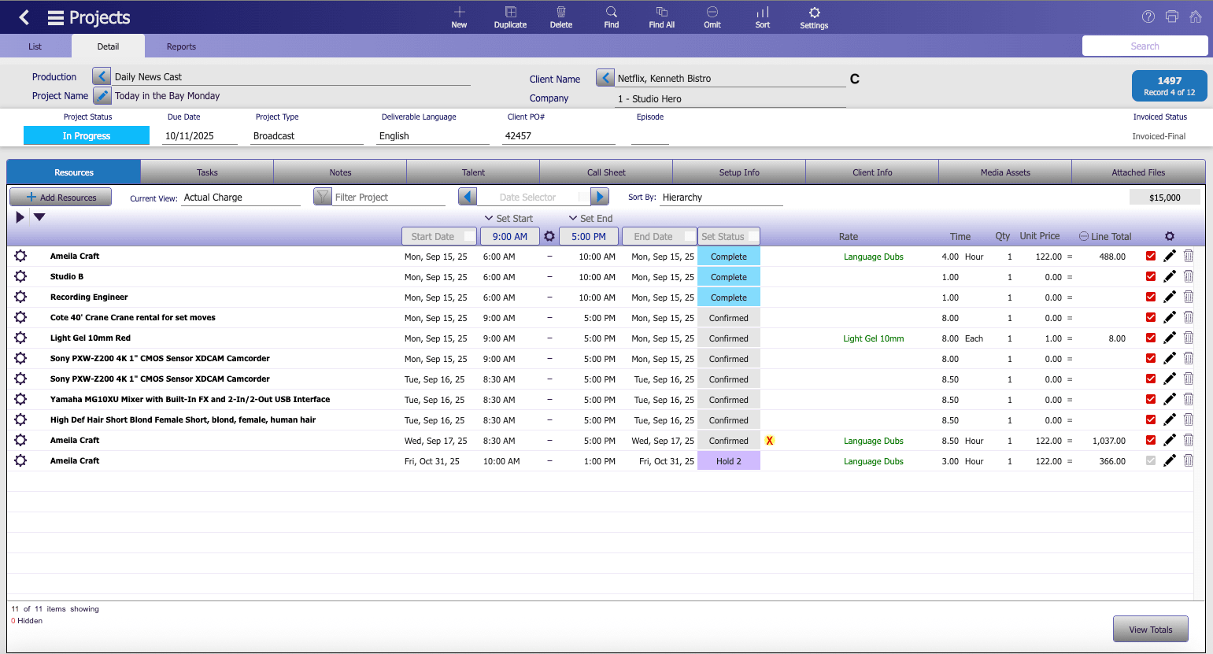Collapse rows with down triangle
1213x654 pixels.
pos(39,217)
